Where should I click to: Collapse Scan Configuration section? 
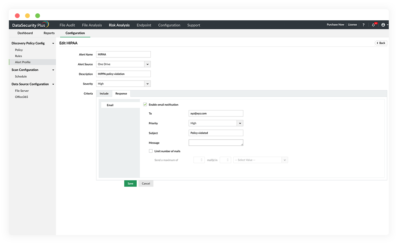click(53, 70)
